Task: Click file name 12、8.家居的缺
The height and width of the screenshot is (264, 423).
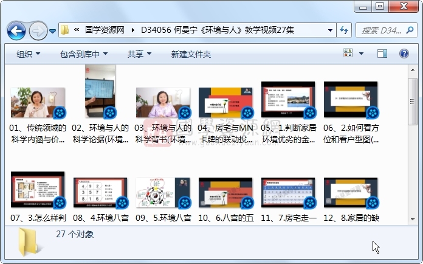Action: click(351, 218)
